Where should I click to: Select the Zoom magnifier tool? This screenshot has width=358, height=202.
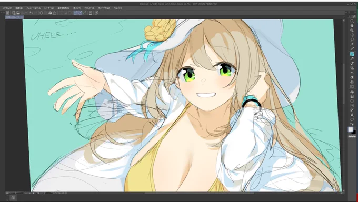pyautogui.click(x=352, y=21)
